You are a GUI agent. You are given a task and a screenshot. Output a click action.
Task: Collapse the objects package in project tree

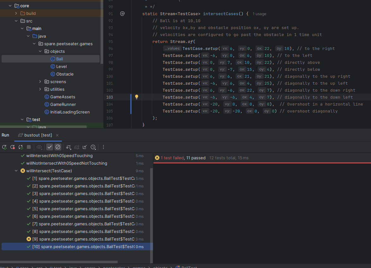[40, 51]
